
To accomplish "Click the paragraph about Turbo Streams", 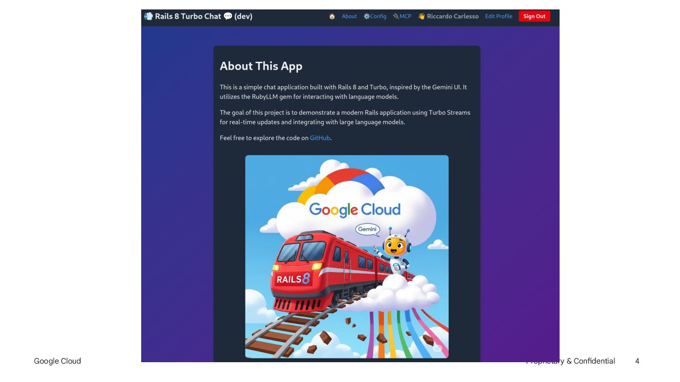I will pos(345,117).
